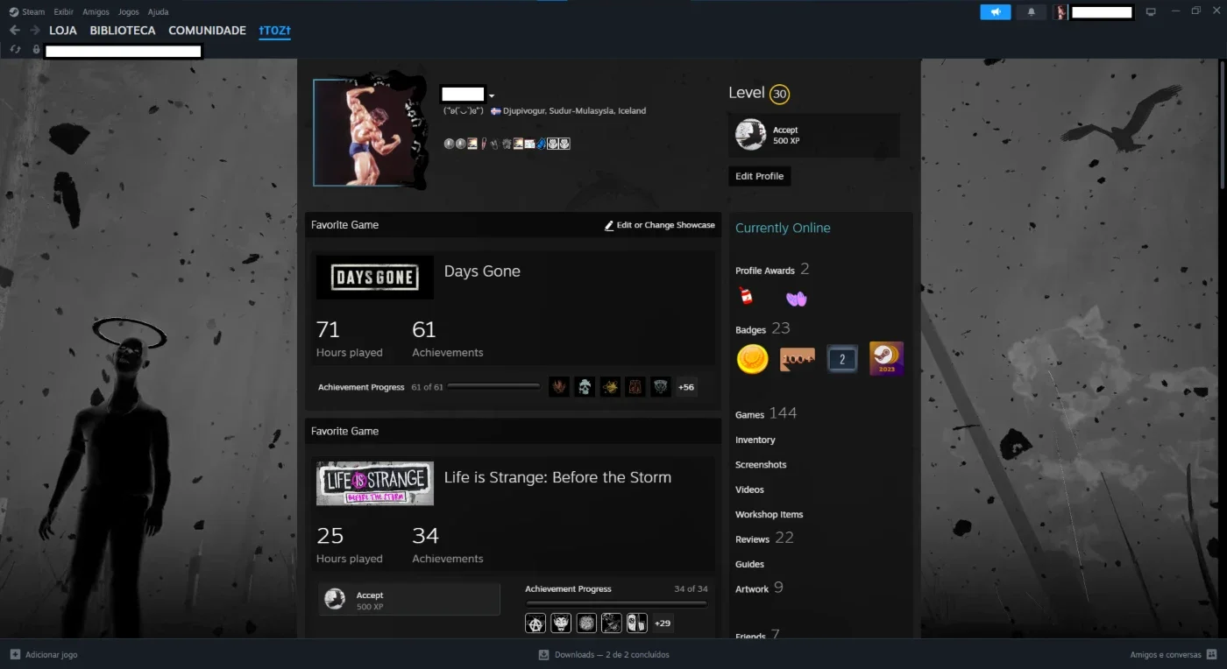Click the URL address field
The image size is (1227, 669).
click(x=124, y=51)
